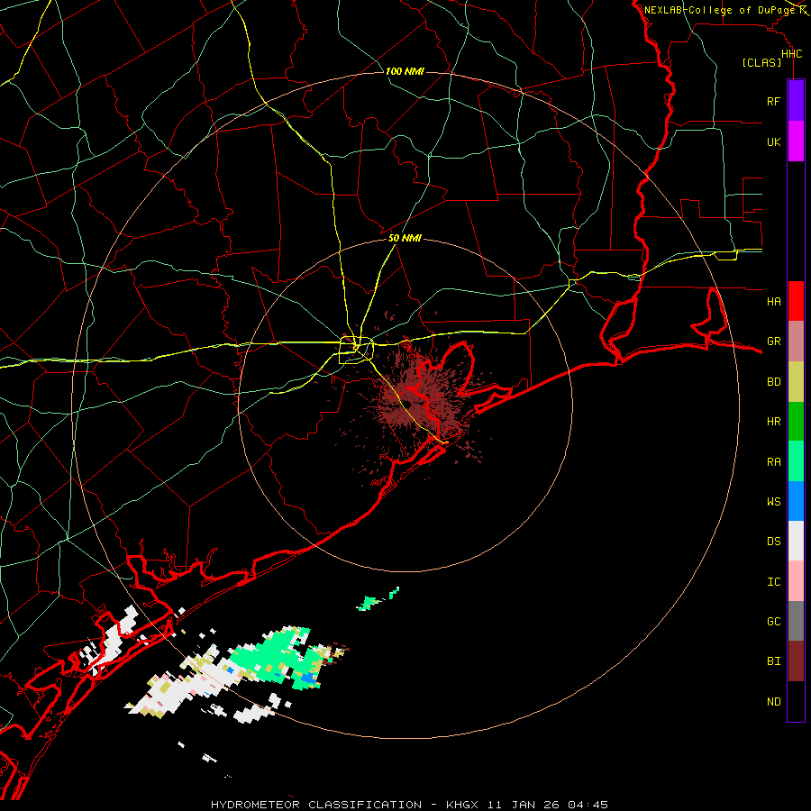Click the GR legend color swatch
The width and height of the screenshot is (811, 811).
(796, 342)
